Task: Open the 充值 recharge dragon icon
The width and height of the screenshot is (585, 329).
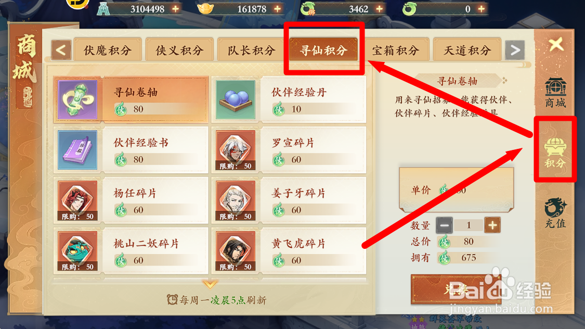Action: (x=555, y=212)
